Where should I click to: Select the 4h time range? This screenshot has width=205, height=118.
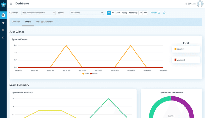point(113,13)
